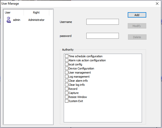Check the User management checkbox

tap(67, 73)
